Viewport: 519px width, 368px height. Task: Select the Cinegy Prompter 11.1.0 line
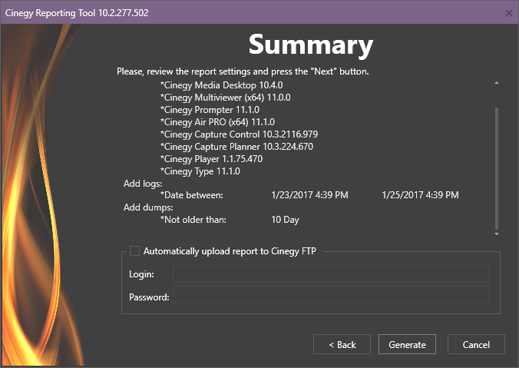pyautogui.click(x=210, y=110)
